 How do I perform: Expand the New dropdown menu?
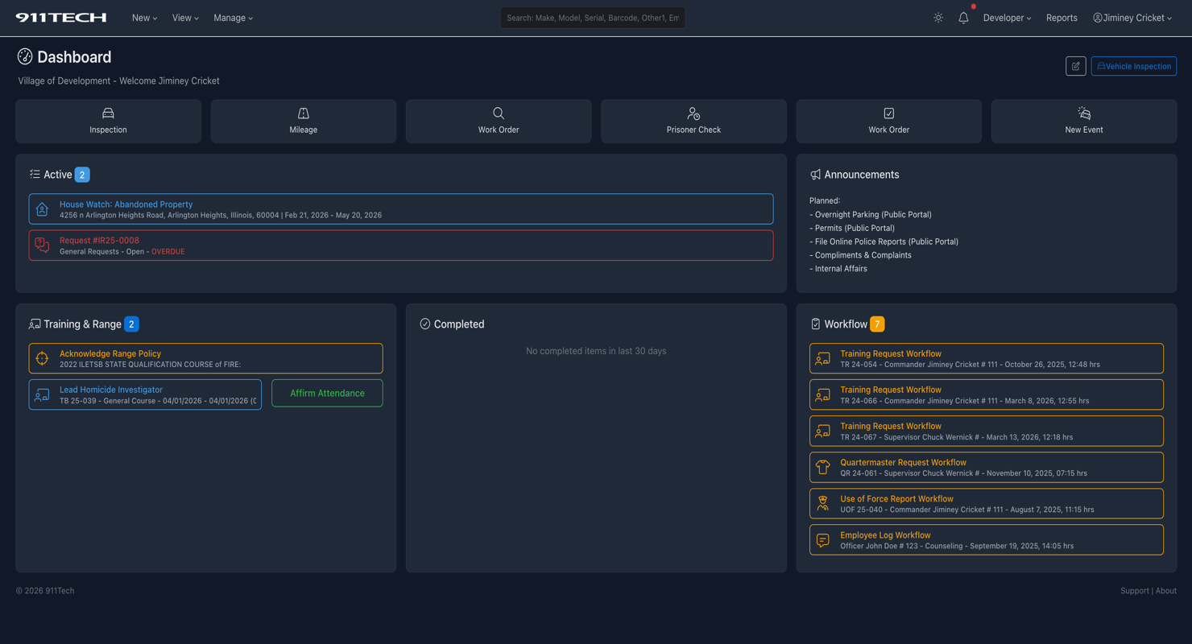click(x=144, y=18)
